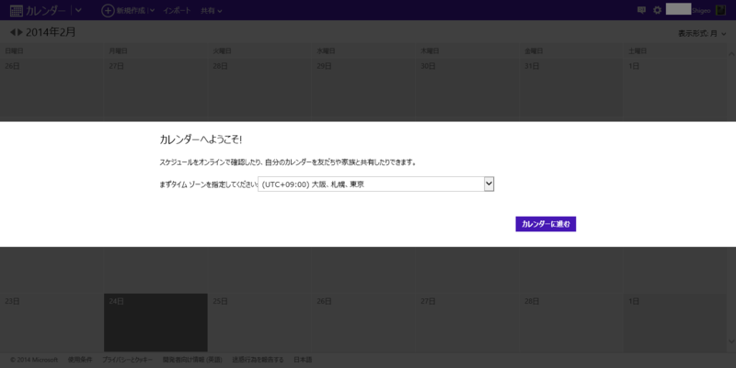This screenshot has width=736, height=368.
Task: Open the dropdown chevron beside カレンダー title
Action: click(x=78, y=10)
